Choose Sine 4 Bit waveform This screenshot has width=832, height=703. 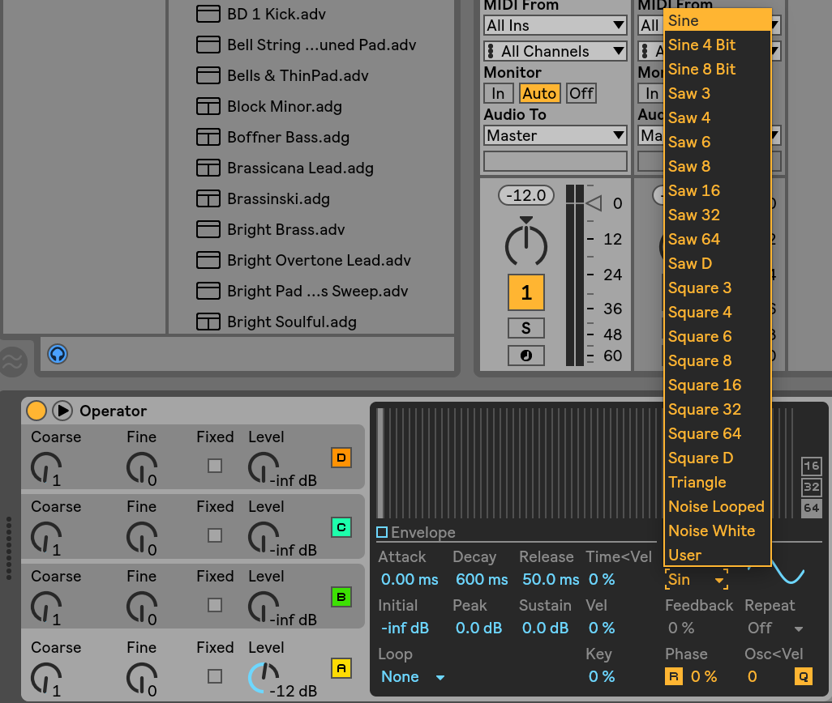click(x=718, y=45)
